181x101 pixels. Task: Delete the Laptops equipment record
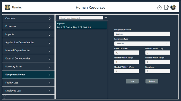[x=152, y=81]
